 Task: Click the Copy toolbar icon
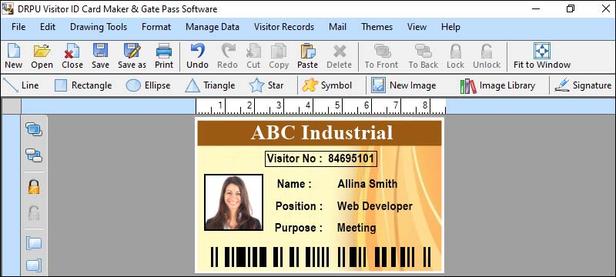279,56
